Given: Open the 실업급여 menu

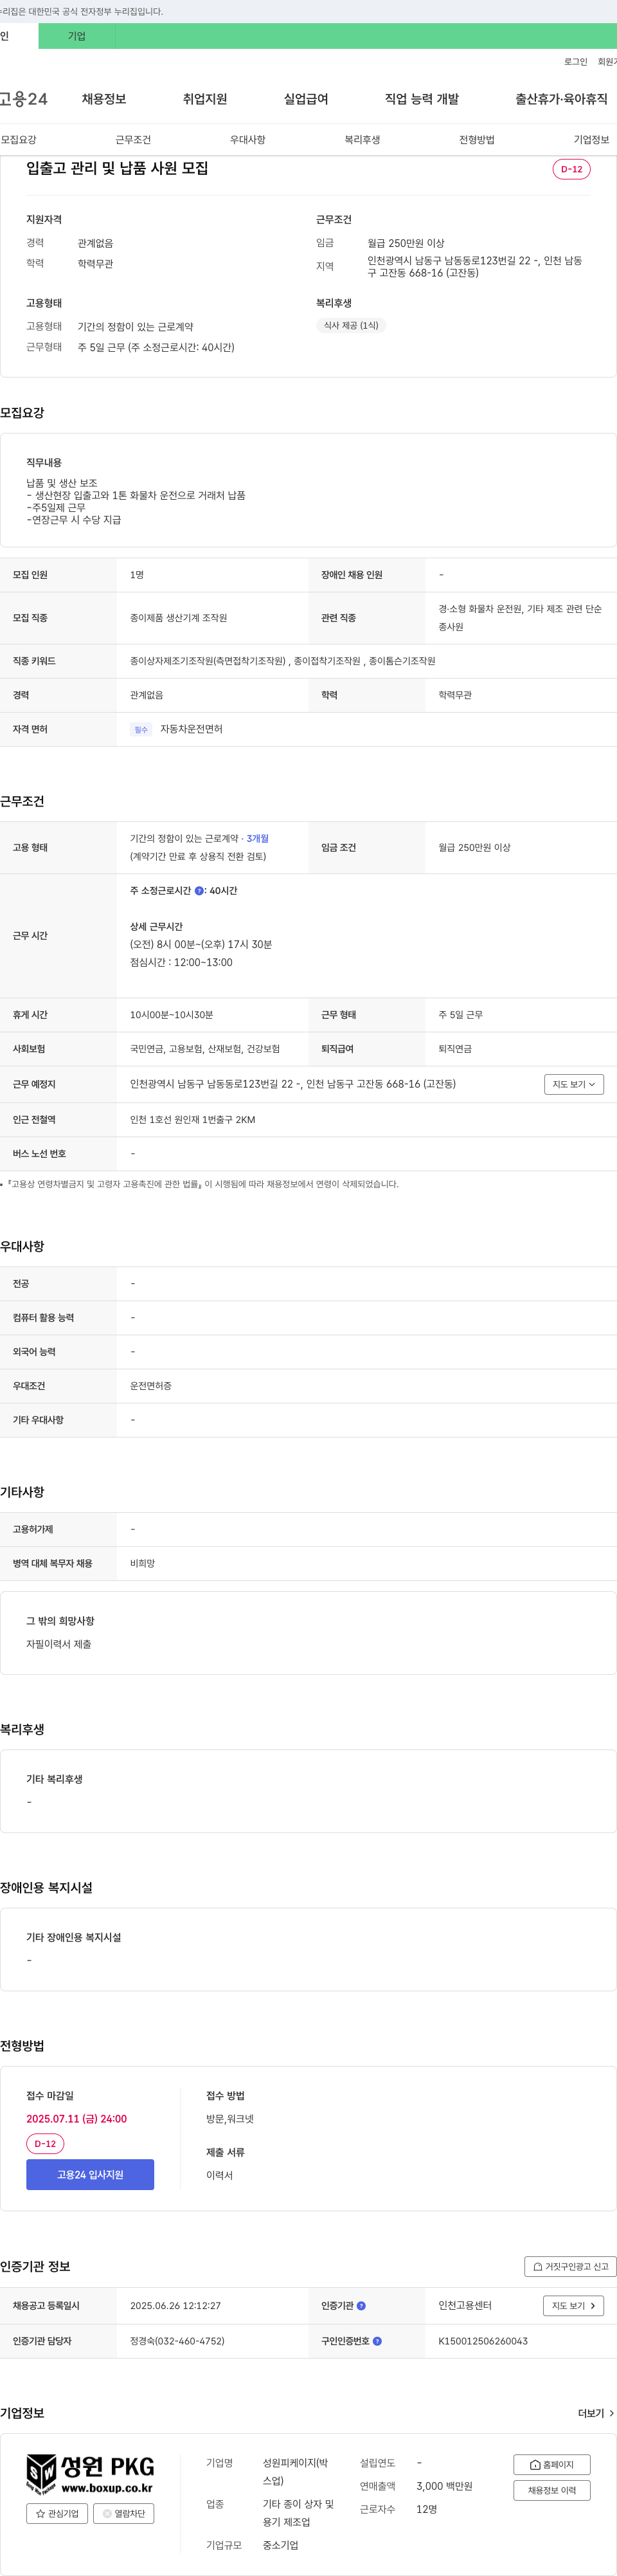Looking at the screenshot, I should click(306, 99).
